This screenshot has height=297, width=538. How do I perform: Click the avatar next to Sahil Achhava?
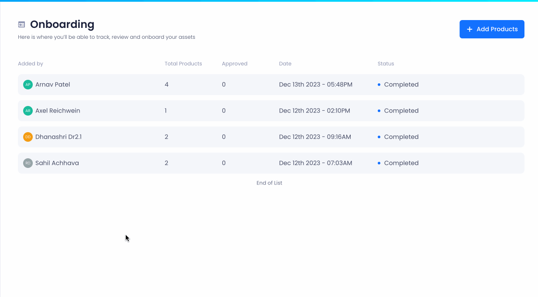tap(28, 163)
